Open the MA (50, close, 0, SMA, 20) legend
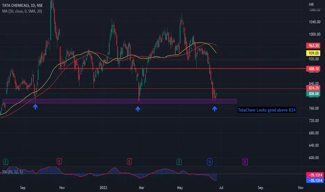Image resolution: width=325 pixels, height=192 pixels. [22, 11]
